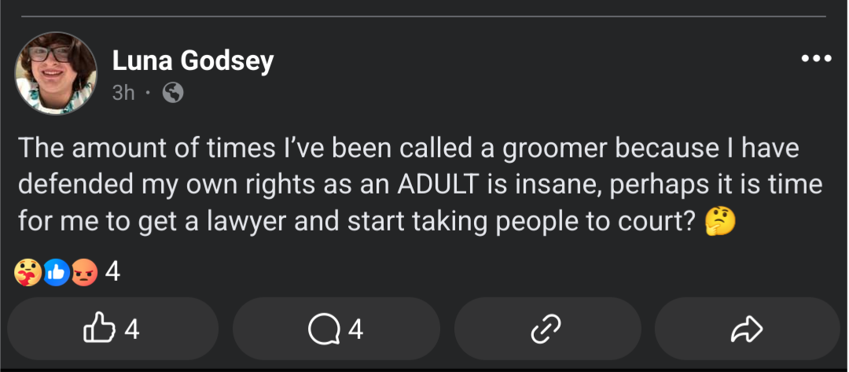Click the capitalized word ADULT in post

click(x=438, y=185)
